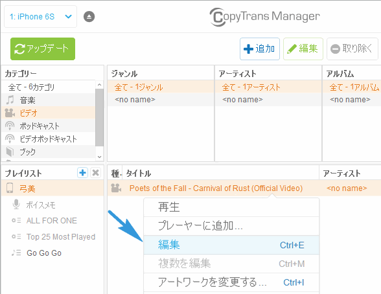381x294 pixels.
Task: Click the 編集 edit toolbar button
Action: click(x=303, y=49)
